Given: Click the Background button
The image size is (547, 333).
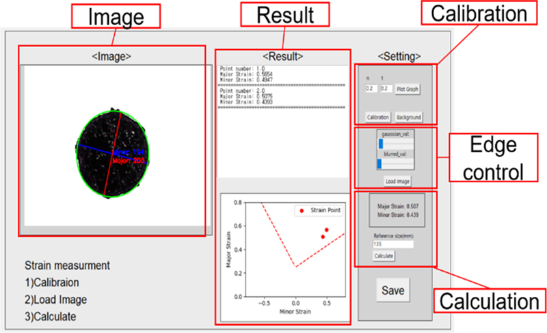Looking at the screenshot, I should point(409,117).
